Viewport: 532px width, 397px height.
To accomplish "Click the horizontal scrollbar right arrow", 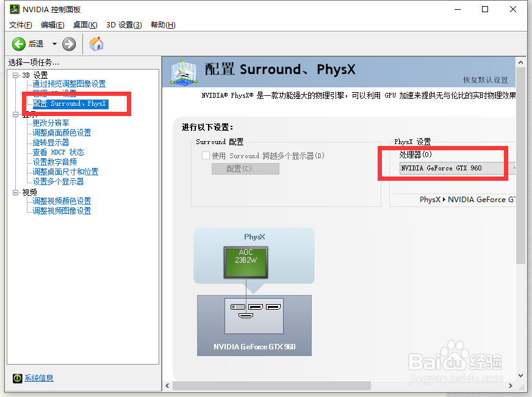I will (510, 386).
